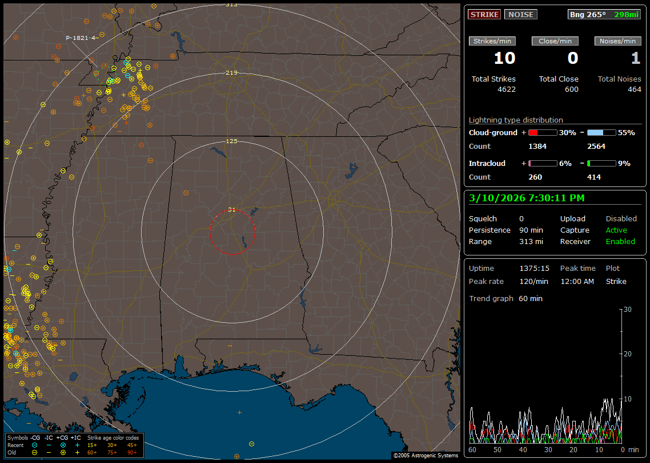Click the Close/min label box

coord(555,41)
